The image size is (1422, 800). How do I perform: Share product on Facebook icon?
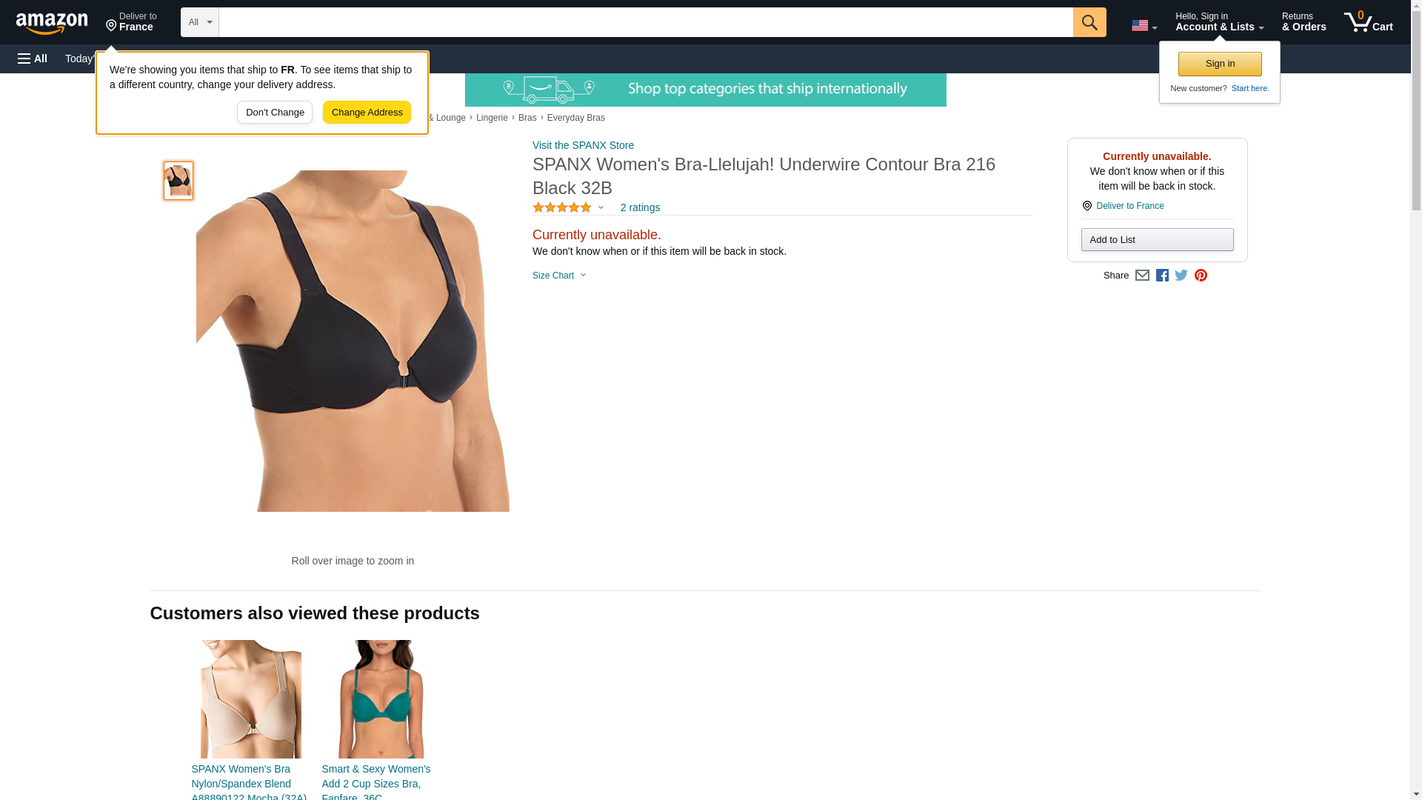point(1162,276)
